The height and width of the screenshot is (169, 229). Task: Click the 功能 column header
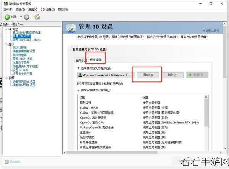tap(82, 97)
